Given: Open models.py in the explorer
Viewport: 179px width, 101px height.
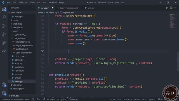Looking at the screenshot, I should [19, 67].
